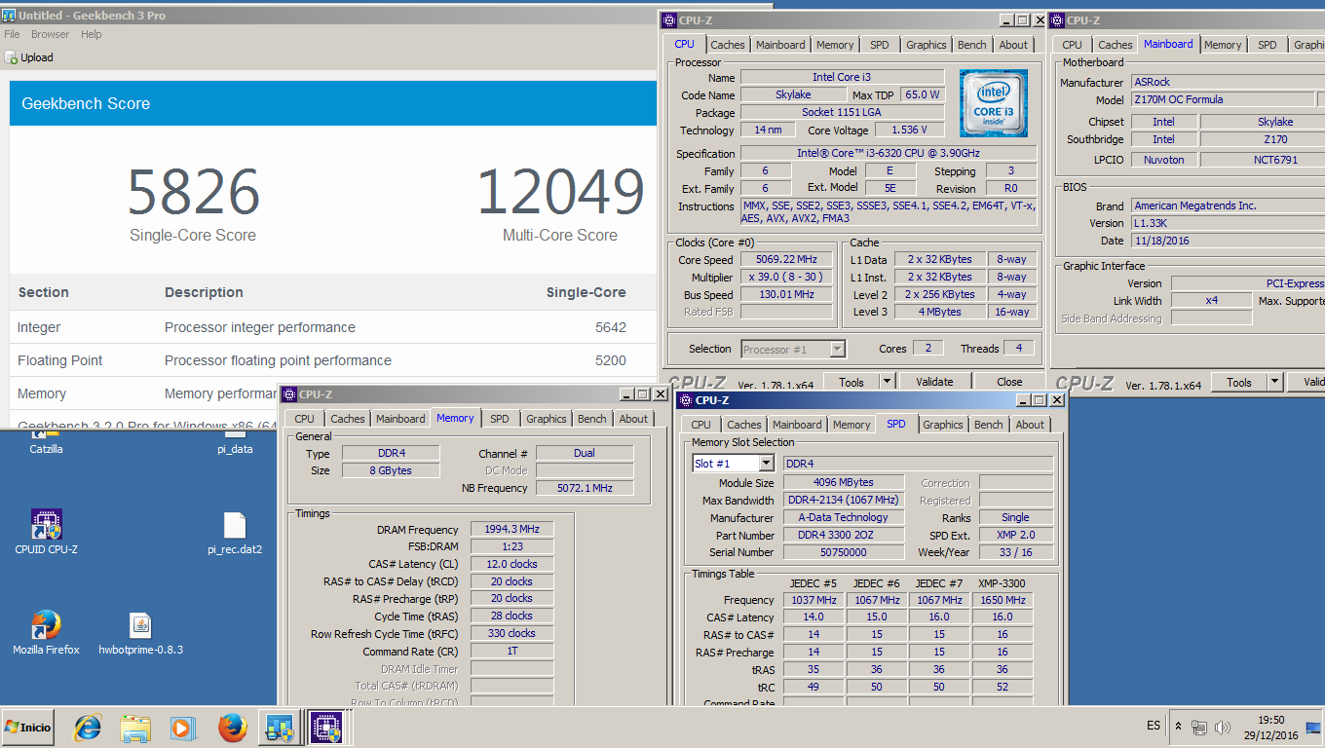Image resolution: width=1325 pixels, height=748 pixels.
Task: Select pi_rec.dat2 file on desktop
Action: click(235, 533)
